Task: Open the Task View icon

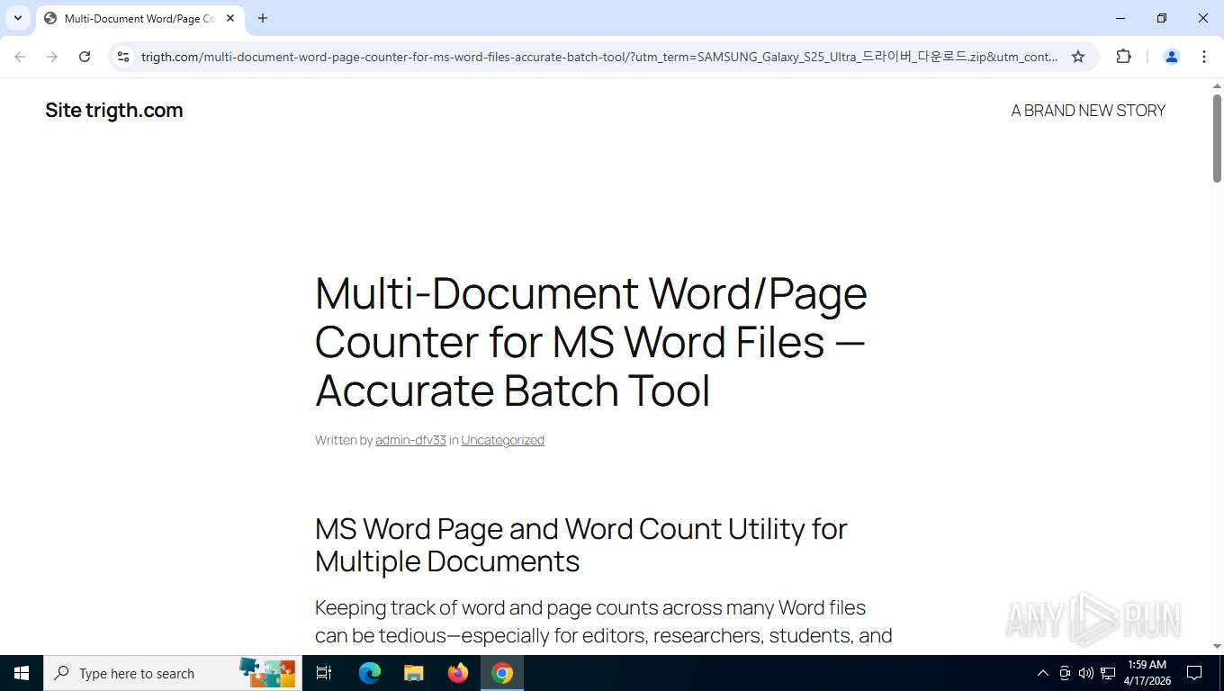Action: click(x=324, y=673)
